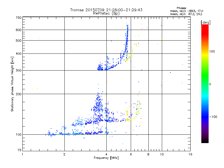
Task: Click the 'mean, sd,X: 87.2, 24.2' line
Action: [x=186, y=14]
